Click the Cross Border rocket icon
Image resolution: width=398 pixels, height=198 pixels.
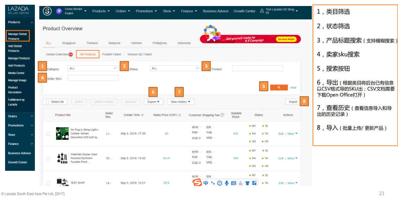coord(59,11)
